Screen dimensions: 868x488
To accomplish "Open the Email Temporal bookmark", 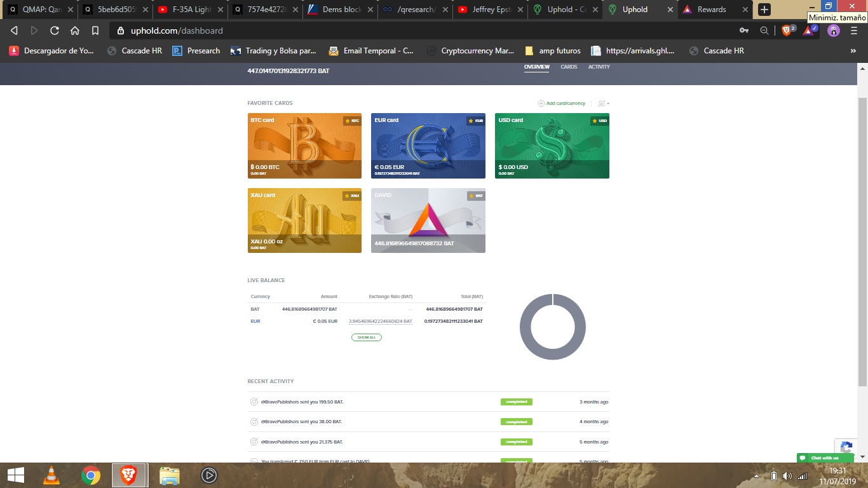I will (x=371, y=51).
